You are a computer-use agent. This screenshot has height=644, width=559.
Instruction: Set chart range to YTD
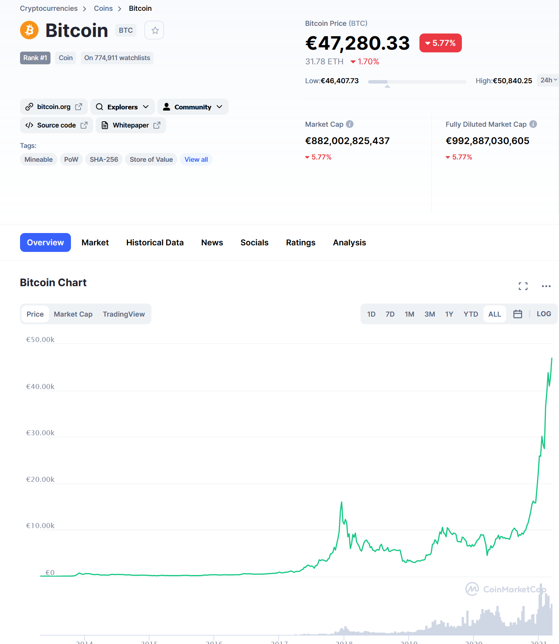471,314
